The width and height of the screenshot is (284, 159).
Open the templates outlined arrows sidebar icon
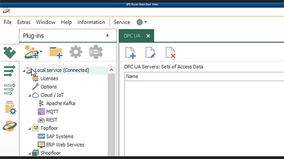(9, 89)
